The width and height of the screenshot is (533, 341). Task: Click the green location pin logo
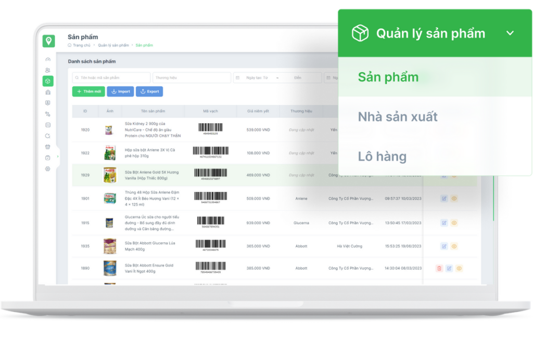pyautogui.click(x=48, y=41)
